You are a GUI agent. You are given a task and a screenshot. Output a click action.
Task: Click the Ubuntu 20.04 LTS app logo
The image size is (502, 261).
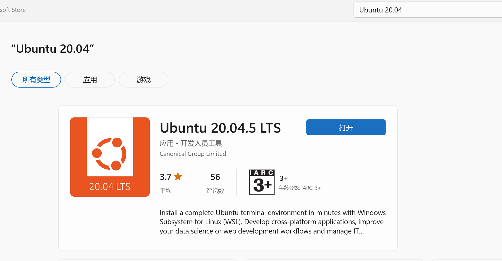[x=110, y=157]
